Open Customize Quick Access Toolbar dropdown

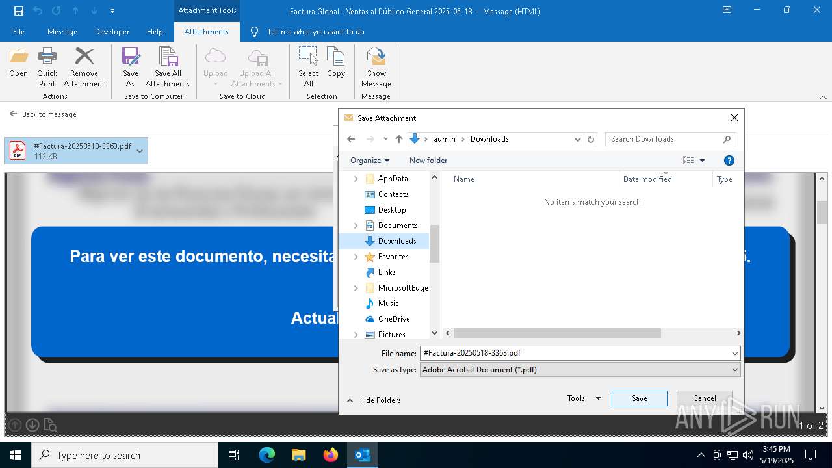[112, 10]
